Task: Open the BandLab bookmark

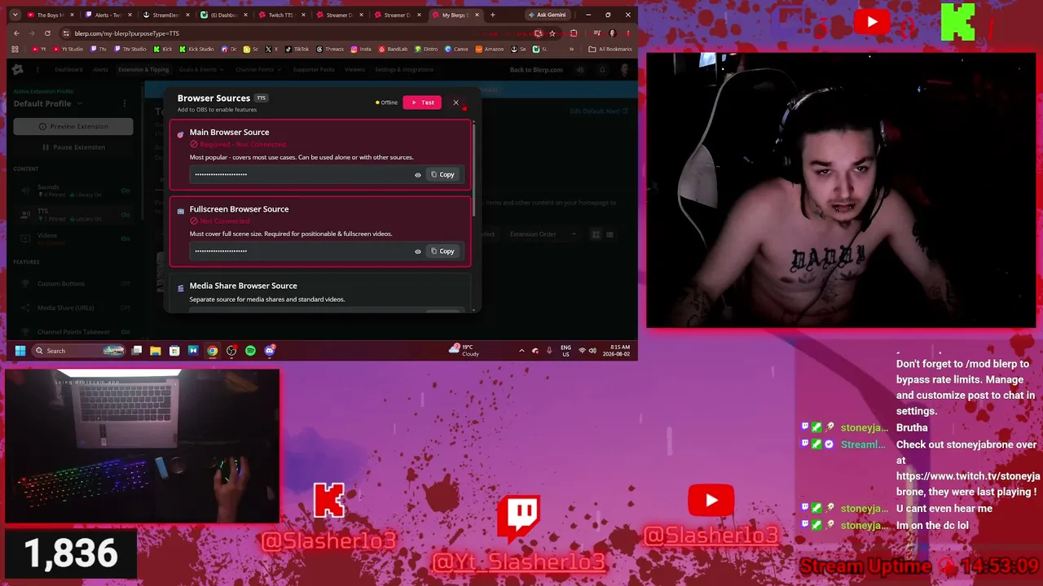Action: point(393,49)
